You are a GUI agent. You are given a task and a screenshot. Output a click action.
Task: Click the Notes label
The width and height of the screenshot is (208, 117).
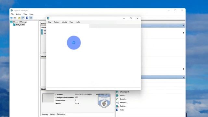58,103
